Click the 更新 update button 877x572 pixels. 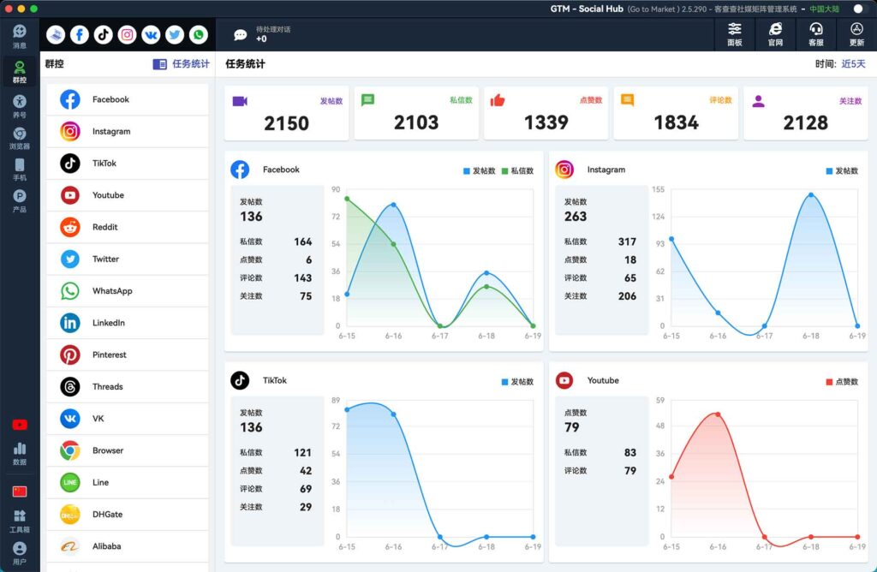click(856, 34)
